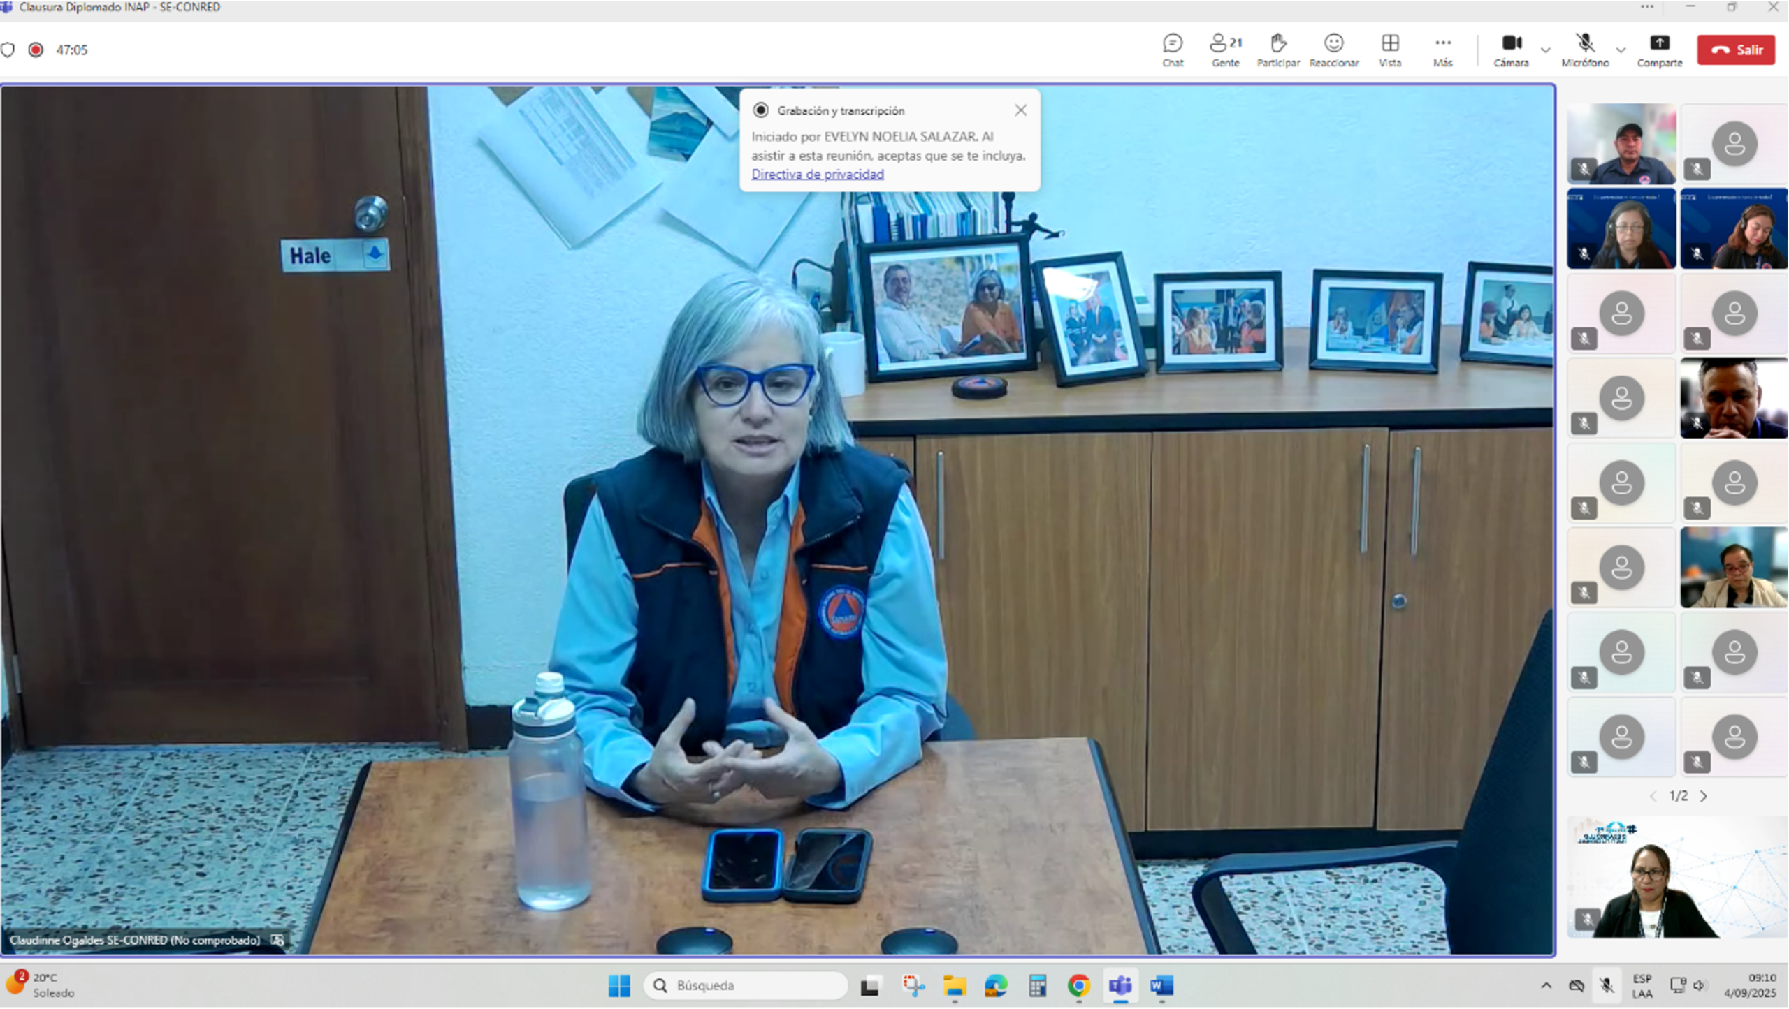This screenshot has height=1009, width=1789.
Task: Open Task View from the taskbar
Action: [870, 986]
